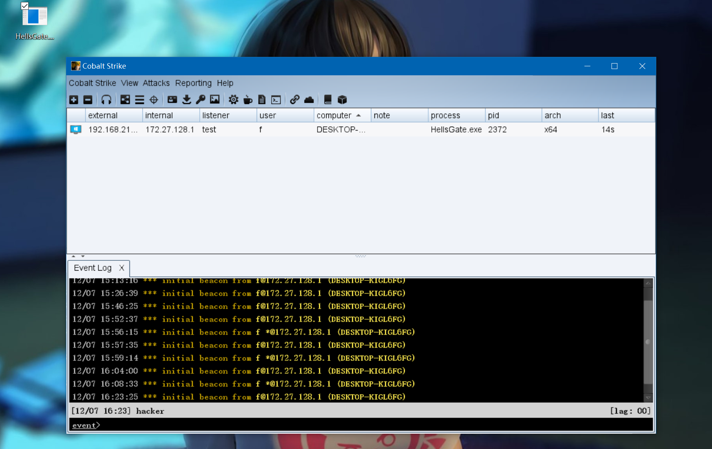
Task: Sort by user column header
Action: 285,115
